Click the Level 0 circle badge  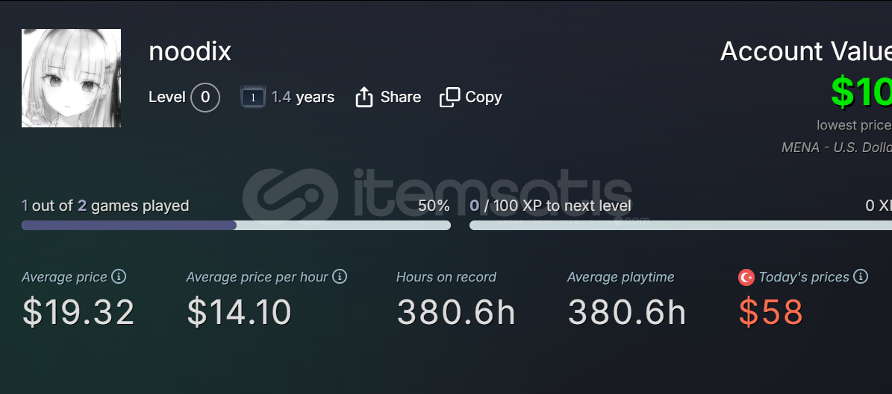(x=205, y=97)
